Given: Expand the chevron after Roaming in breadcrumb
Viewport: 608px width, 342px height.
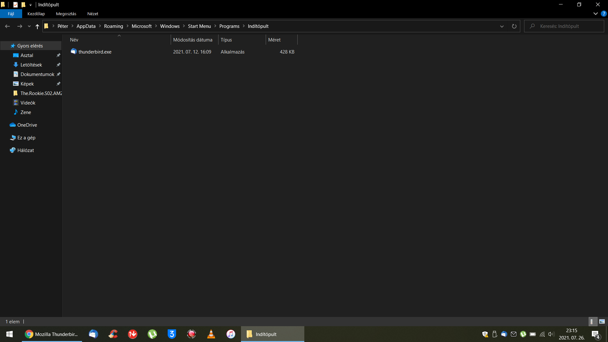Looking at the screenshot, I should pos(128,26).
